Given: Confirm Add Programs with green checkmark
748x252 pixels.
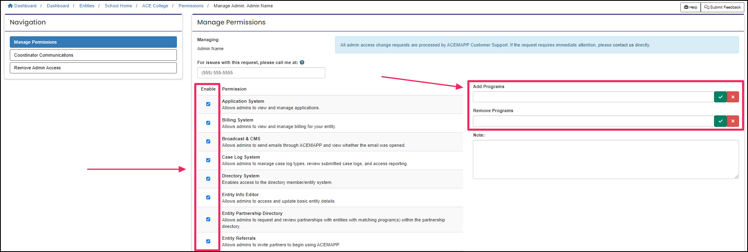Looking at the screenshot, I should (x=720, y=97).
